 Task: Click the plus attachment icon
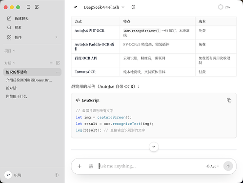(x=80, y=166)
